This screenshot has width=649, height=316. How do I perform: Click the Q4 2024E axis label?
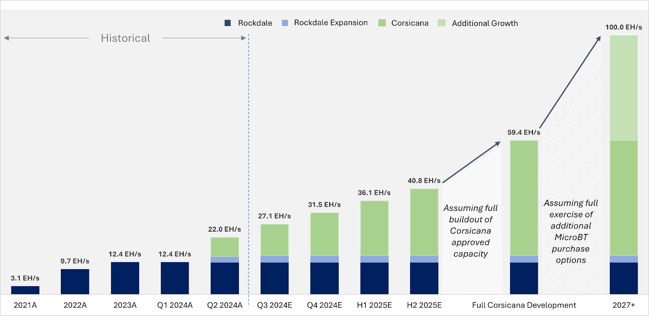pos(324,305)
